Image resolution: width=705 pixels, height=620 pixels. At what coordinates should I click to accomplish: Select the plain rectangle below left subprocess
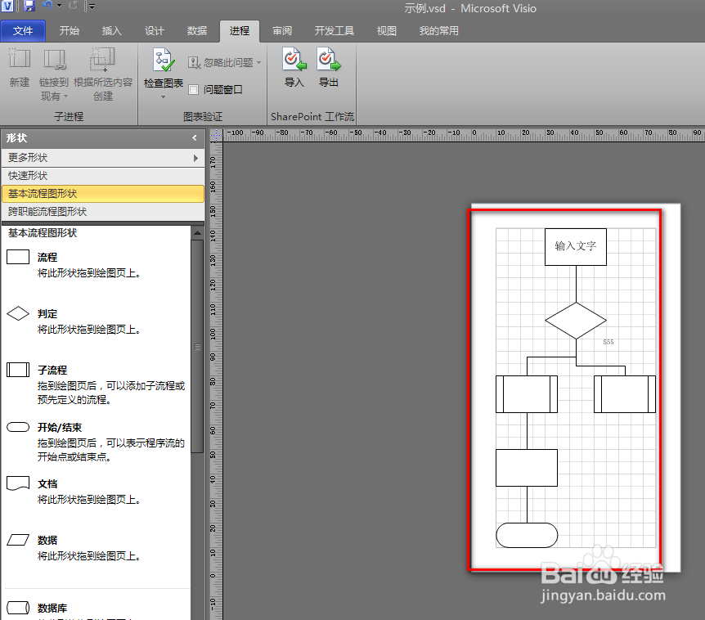click(527, 468)
